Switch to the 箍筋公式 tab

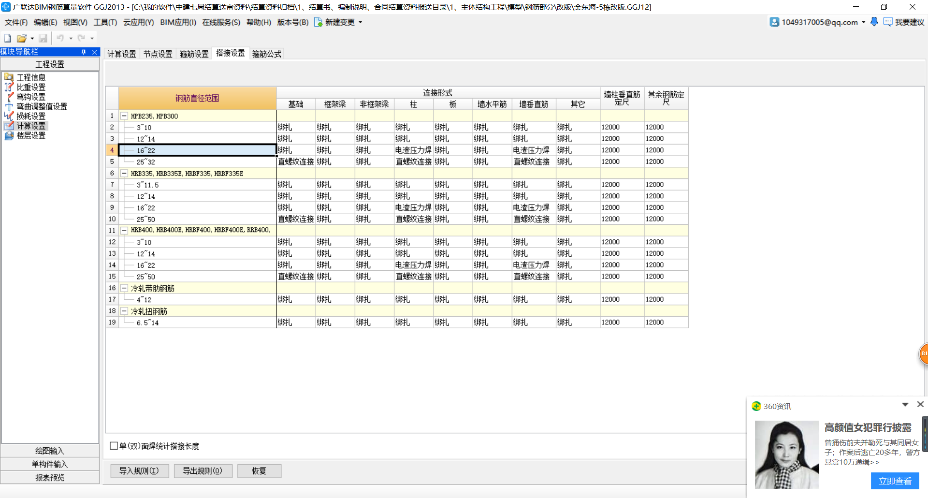tap(266, 54)
